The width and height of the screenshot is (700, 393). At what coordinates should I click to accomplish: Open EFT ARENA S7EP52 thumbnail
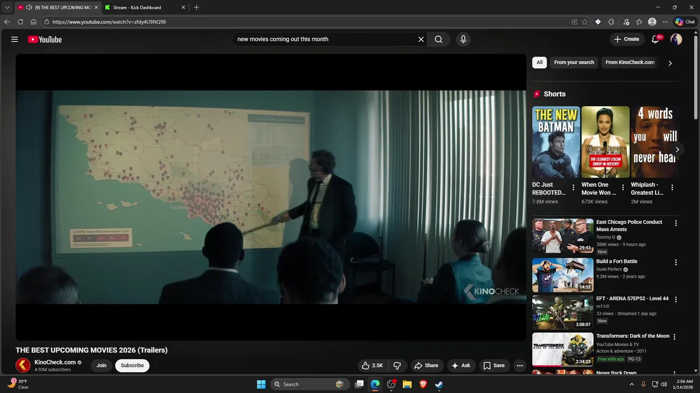click(563, 312)
